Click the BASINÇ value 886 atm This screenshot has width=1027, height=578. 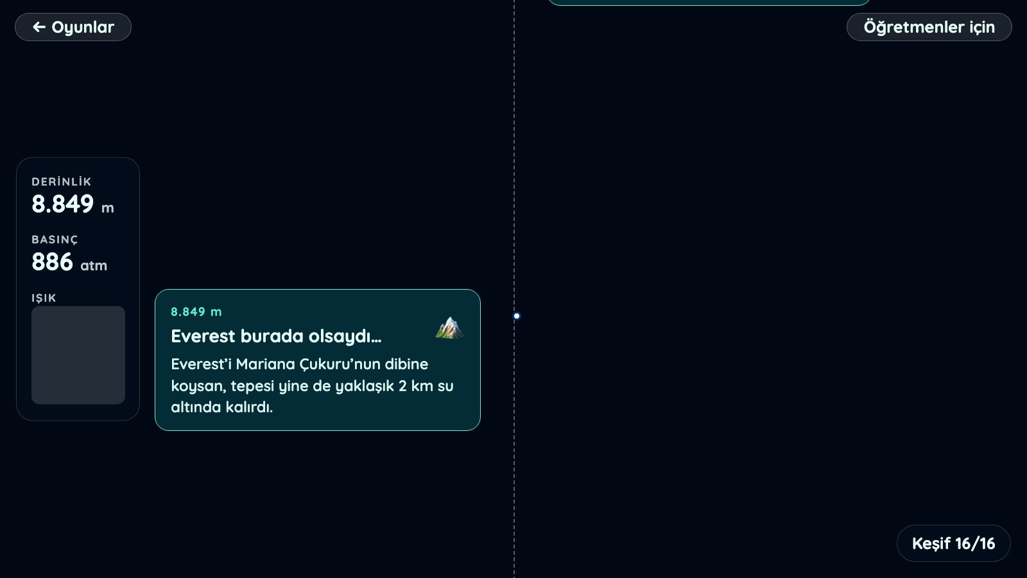point(69,262)
